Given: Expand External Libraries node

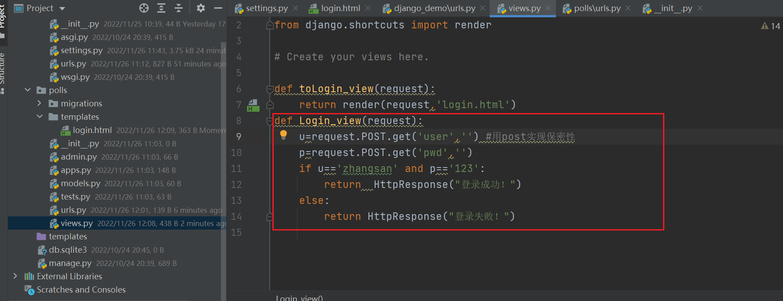Looking at the screenshot, I should click(x=16, y=276).
